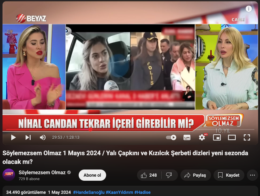Subscribe with the Abone ol button
This screenshot has height=196, width=260.
[x=92, y=175]
